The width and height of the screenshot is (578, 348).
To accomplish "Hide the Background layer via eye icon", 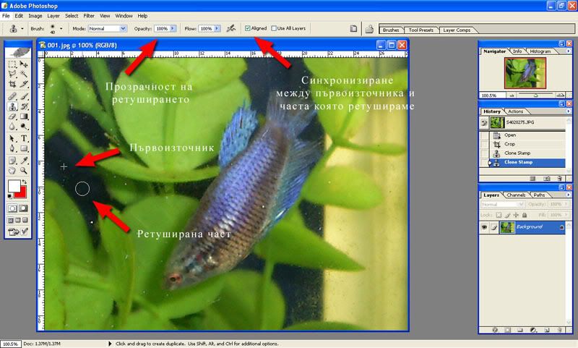I will 484,226.
